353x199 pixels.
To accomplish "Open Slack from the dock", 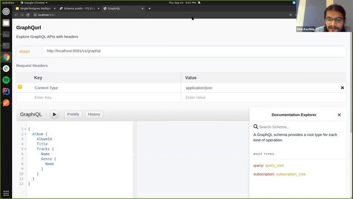I will point(6,69).
